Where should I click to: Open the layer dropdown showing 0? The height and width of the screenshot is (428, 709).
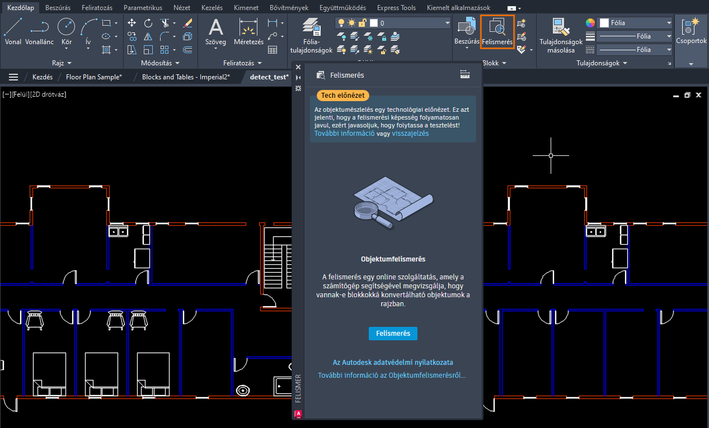point(393,23)
